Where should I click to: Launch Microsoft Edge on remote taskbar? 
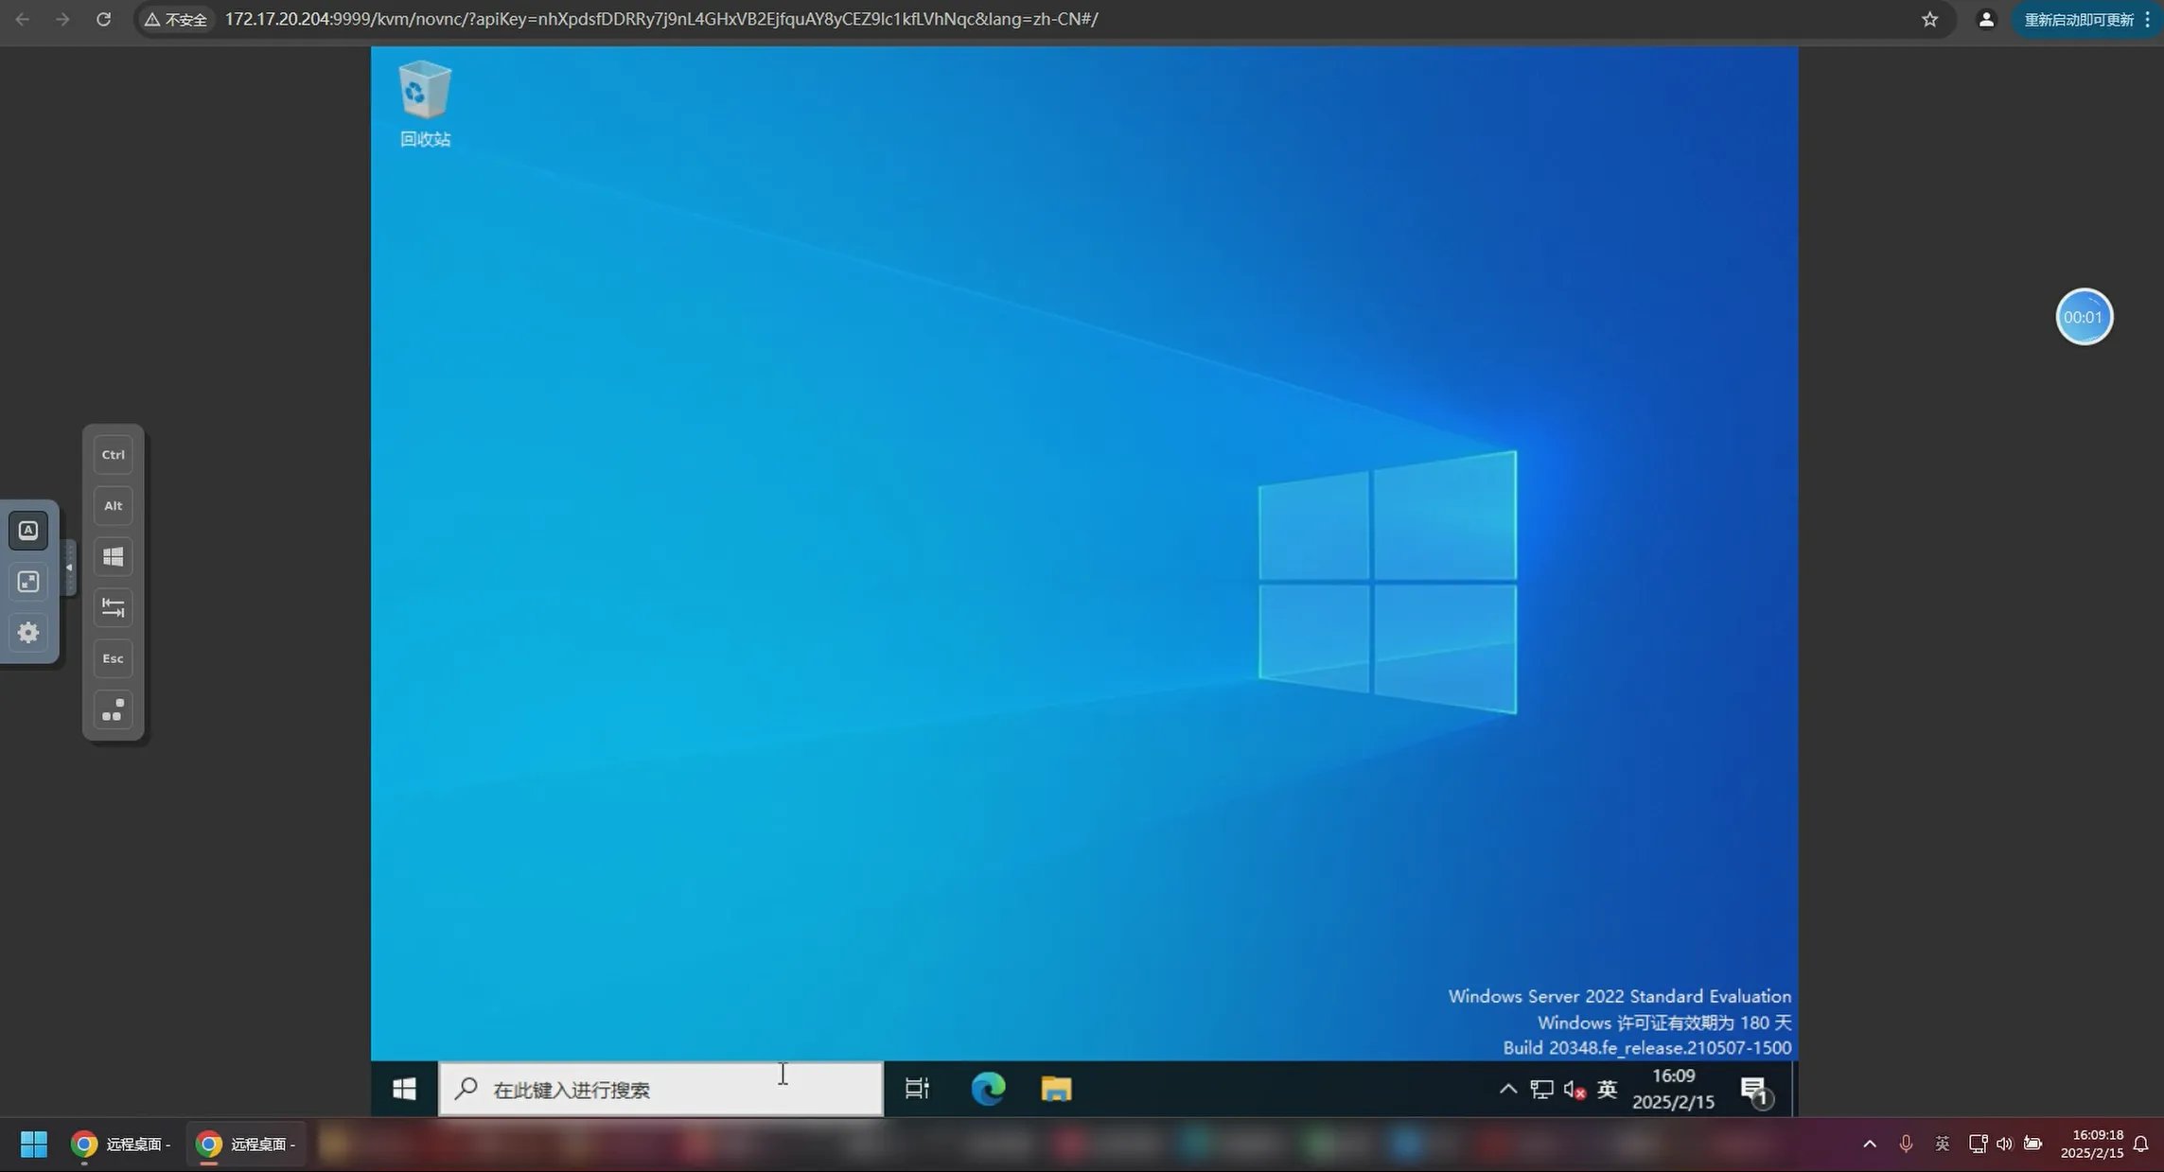point(988,1089)
